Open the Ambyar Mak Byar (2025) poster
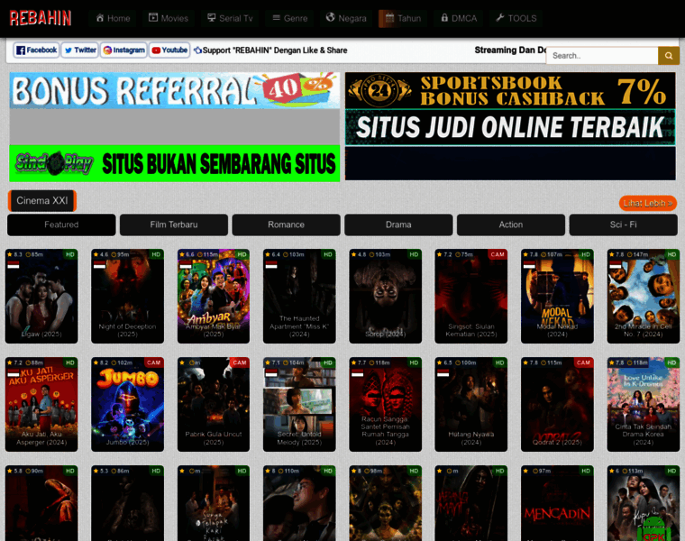This screenshot has width=685, height=541. coord(214,297)
